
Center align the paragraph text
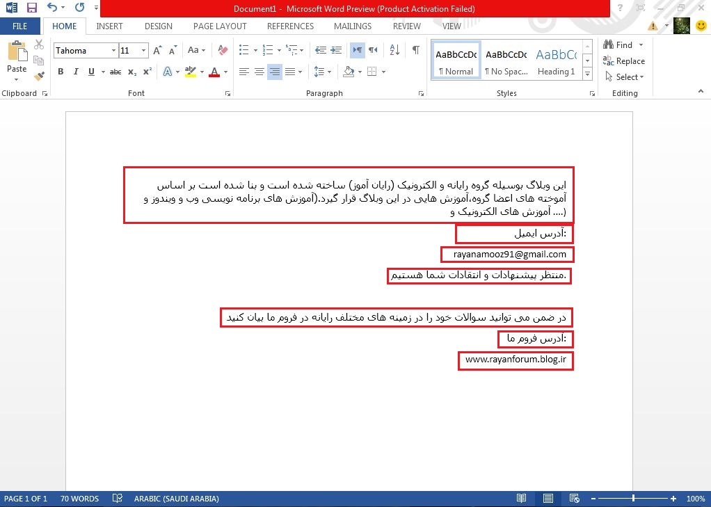click(259, 72)
